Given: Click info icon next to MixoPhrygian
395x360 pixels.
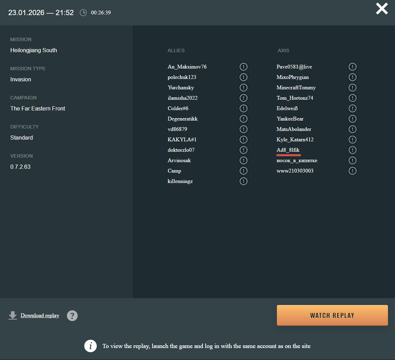Looking at the screenshot, I should 352,77.
